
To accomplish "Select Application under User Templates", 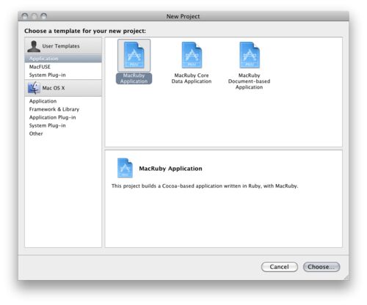I will point(63,59).
